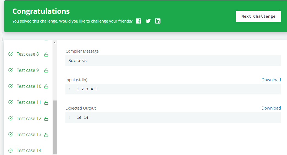Click the Congratulations heading
The height and width of the screenshot is (155, 287).
tap(41, 11)
